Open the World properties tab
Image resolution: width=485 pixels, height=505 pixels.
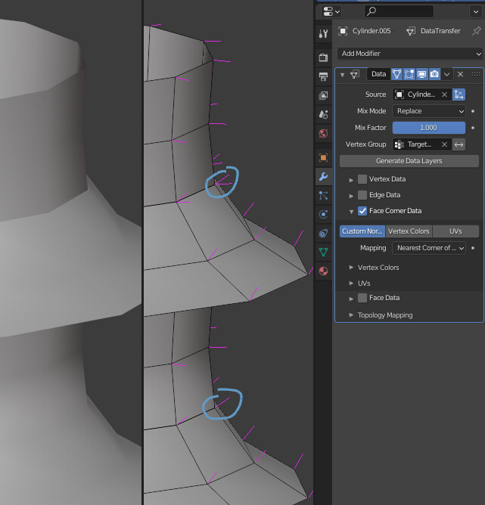[323, 133]
